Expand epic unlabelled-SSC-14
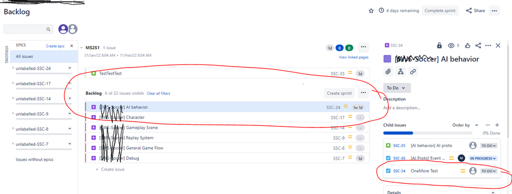512x194 pixels. [13, 98]
